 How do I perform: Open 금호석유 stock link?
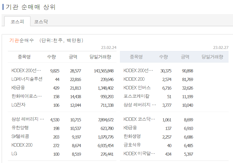tap(132, 145)
